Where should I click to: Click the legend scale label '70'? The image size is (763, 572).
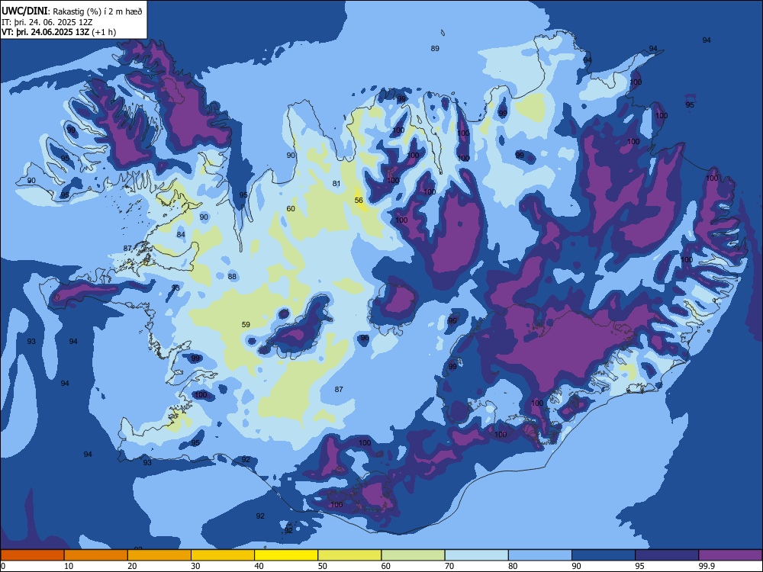point(449,566)
